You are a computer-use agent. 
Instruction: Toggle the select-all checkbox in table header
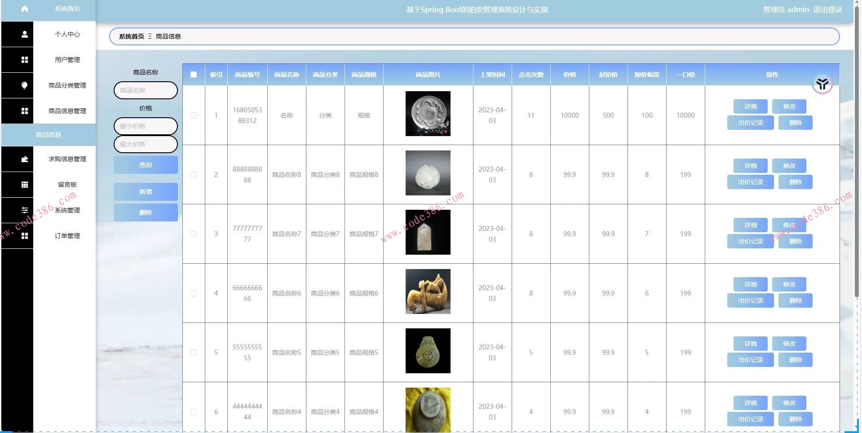[x=194, y=75]
